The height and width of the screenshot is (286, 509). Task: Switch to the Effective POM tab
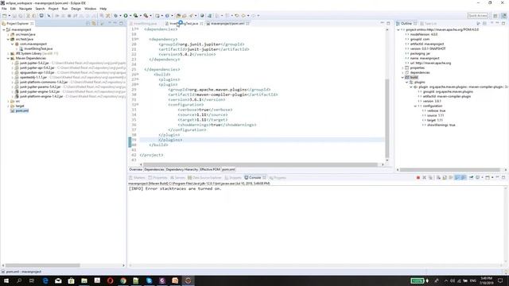(x=210, y=169)
